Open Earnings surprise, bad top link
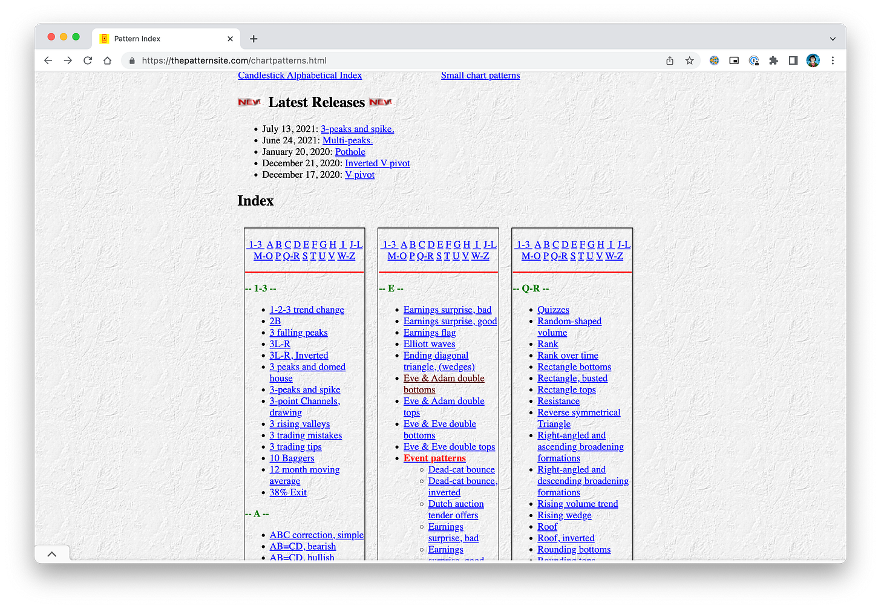This screenshot has width=881, height=609. [x=447, y=310]
